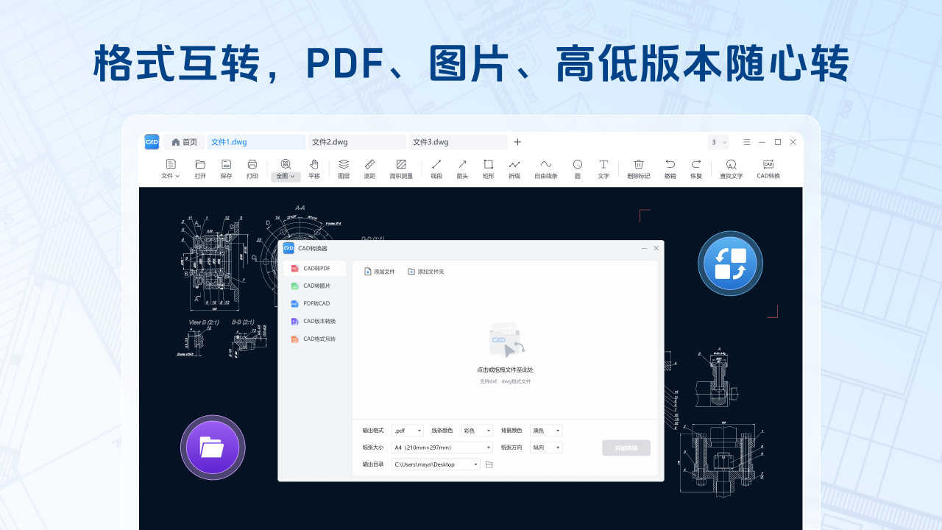
Task: Activate the 文字 text tool
Action: pyautogui.click(x=603, y=169)
